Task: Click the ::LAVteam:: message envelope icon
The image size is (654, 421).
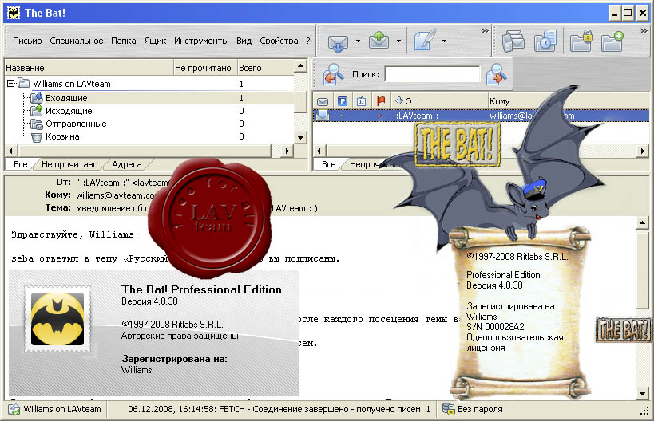Action: coord(323,116)
